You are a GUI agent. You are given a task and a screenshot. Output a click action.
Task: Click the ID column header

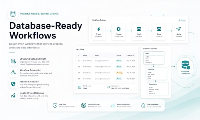click(78, 55)
